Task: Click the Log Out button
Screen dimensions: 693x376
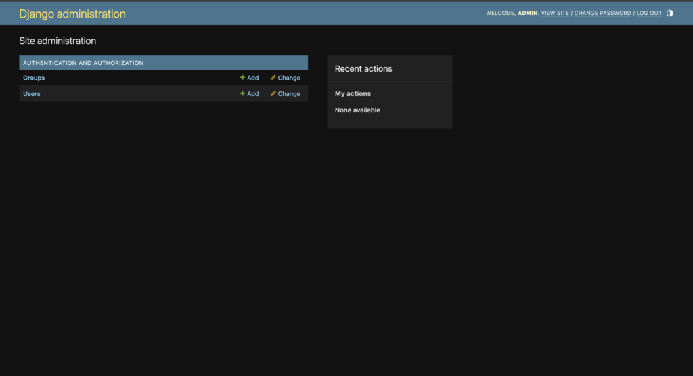Action: tap(649, 14)
